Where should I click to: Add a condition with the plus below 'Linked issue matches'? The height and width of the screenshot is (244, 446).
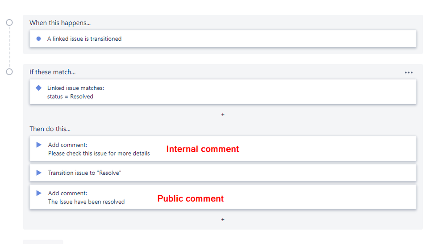click(223, 114)
